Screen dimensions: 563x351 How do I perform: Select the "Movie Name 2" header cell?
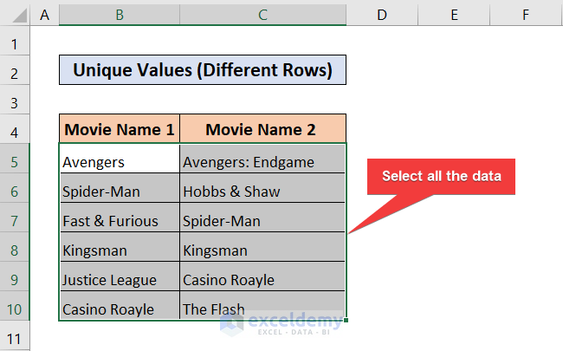pos(262,130)
